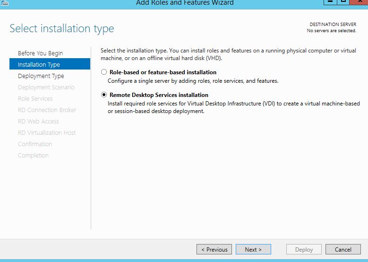The width and height of the screenshot is (368, 262).
Task: Click the 'DESTINATION SERVER' label
Action: point(333,24)
